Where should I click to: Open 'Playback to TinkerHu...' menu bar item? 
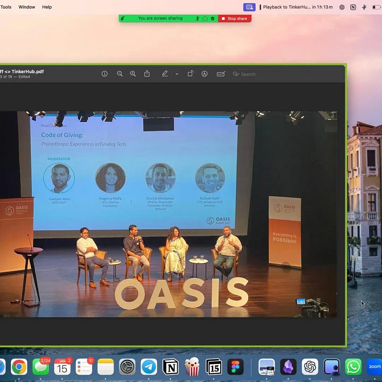point(296,7)
